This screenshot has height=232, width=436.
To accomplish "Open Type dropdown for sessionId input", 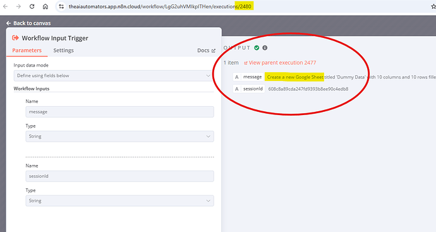I will [120, 200].
